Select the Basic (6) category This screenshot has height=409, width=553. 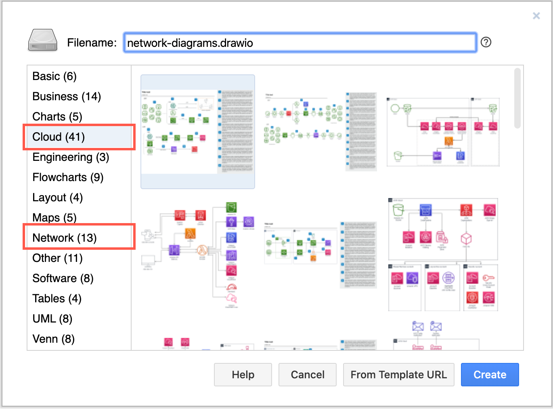coord(54,76)
